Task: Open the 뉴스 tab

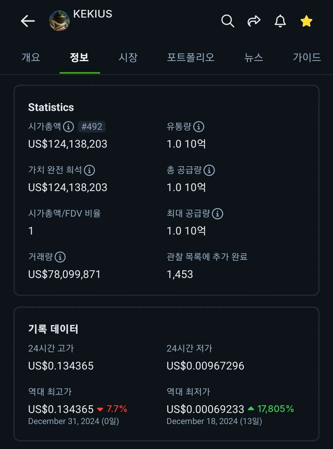Action: [253, 57]
